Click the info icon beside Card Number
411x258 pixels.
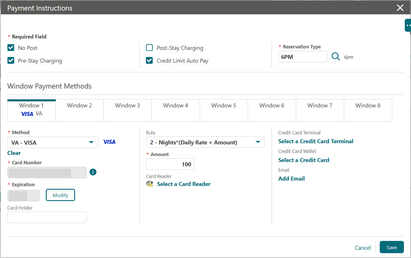point(93,172)
